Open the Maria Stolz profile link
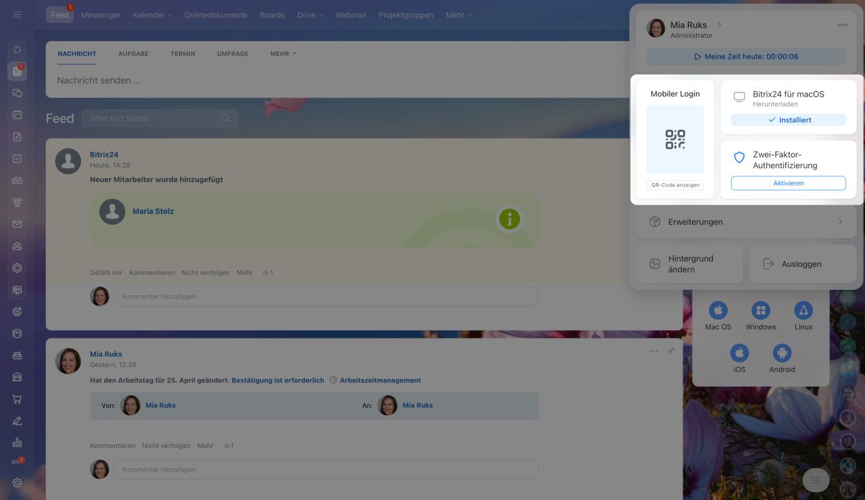The image size is (865, 500). pyautogui.click(x=153, y=211)
